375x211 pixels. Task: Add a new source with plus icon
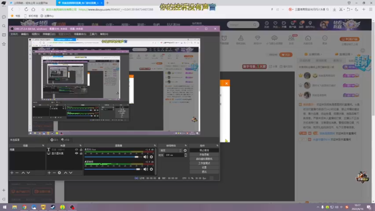click(x=49, y=173)
